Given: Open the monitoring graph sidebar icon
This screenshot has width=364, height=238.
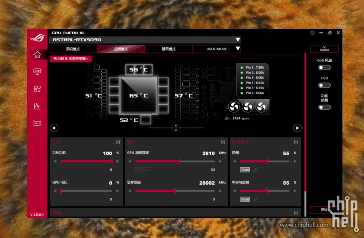Looking at the screenshot, I should (37, 106).
